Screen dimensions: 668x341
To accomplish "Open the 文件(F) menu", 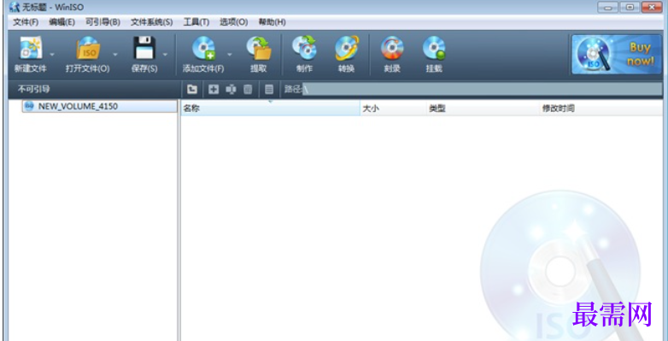I will point(26,22).
